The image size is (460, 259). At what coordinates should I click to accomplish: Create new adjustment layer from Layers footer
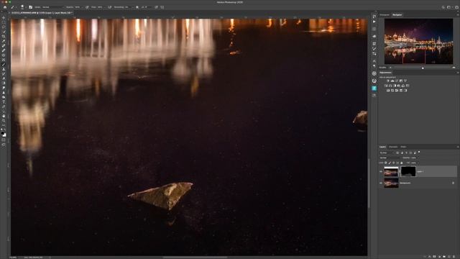tap(439, 257)
